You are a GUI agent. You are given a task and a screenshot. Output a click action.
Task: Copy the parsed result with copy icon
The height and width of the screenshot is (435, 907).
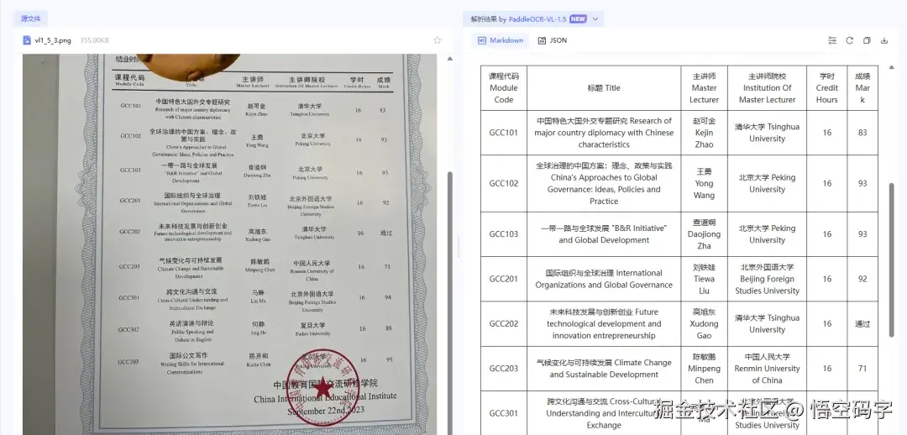click(867, 40)
